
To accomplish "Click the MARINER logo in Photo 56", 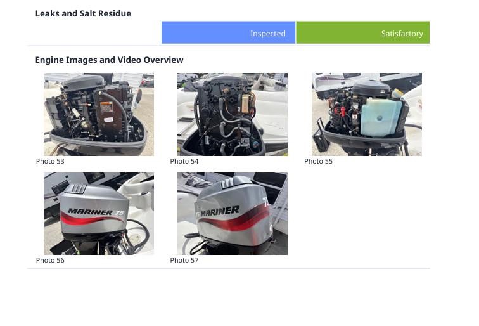I will pyautogui.click(x=90, y=212).
